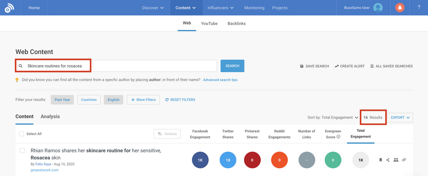Switch to the YouTube tab
The image size is (428, 176).
click(x=209, y=23)
